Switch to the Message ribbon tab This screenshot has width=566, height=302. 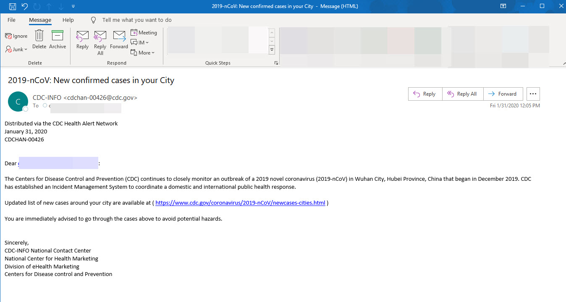(40, 20)
